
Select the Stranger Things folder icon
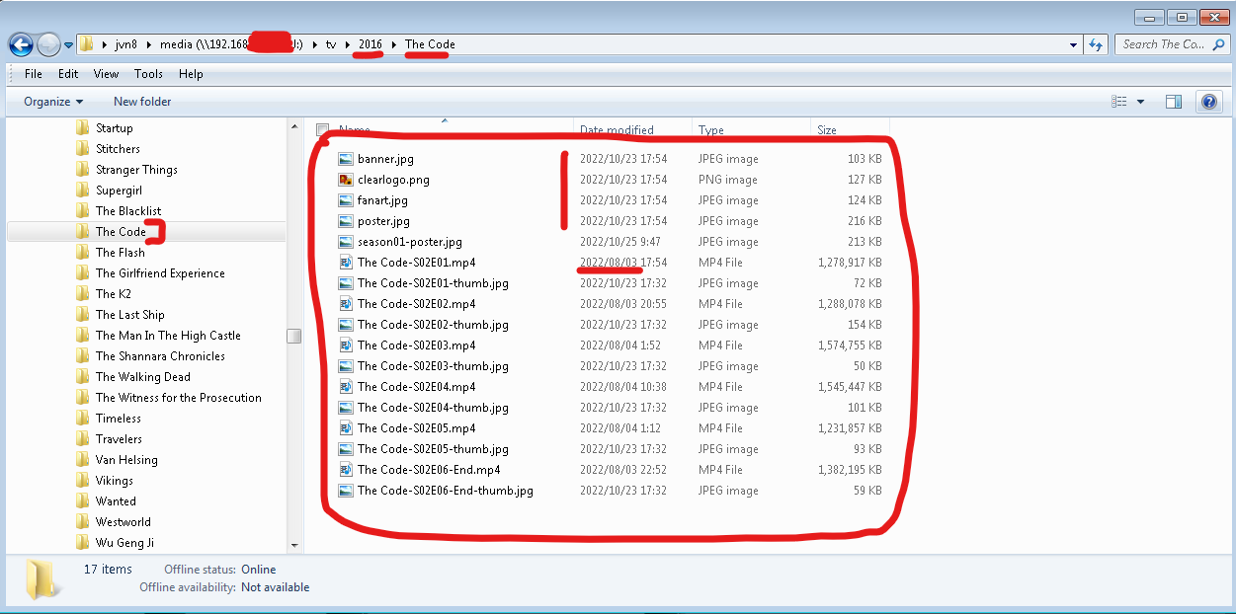click(x=83, y=170)
